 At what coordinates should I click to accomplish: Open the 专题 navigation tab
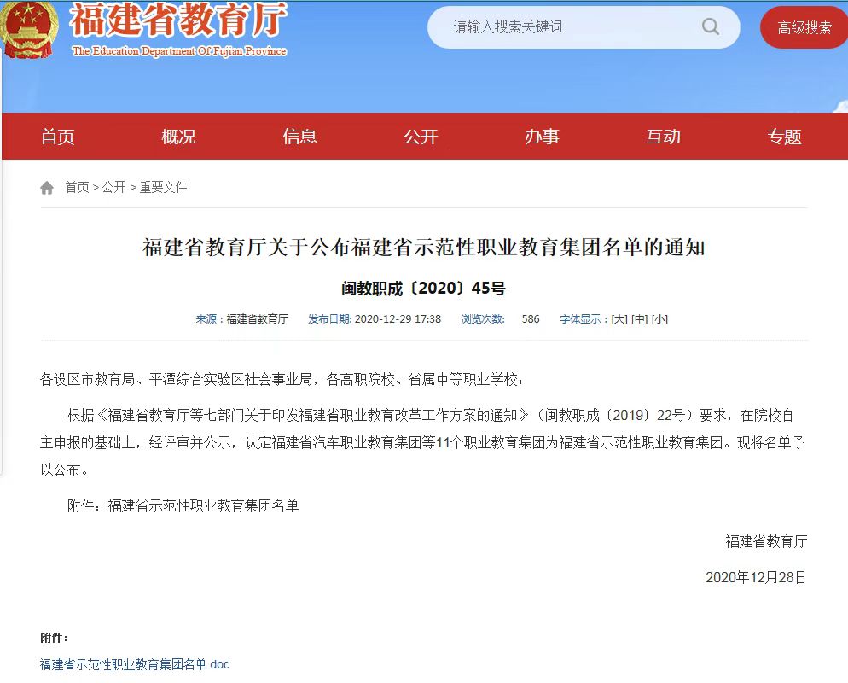point(784,137)
